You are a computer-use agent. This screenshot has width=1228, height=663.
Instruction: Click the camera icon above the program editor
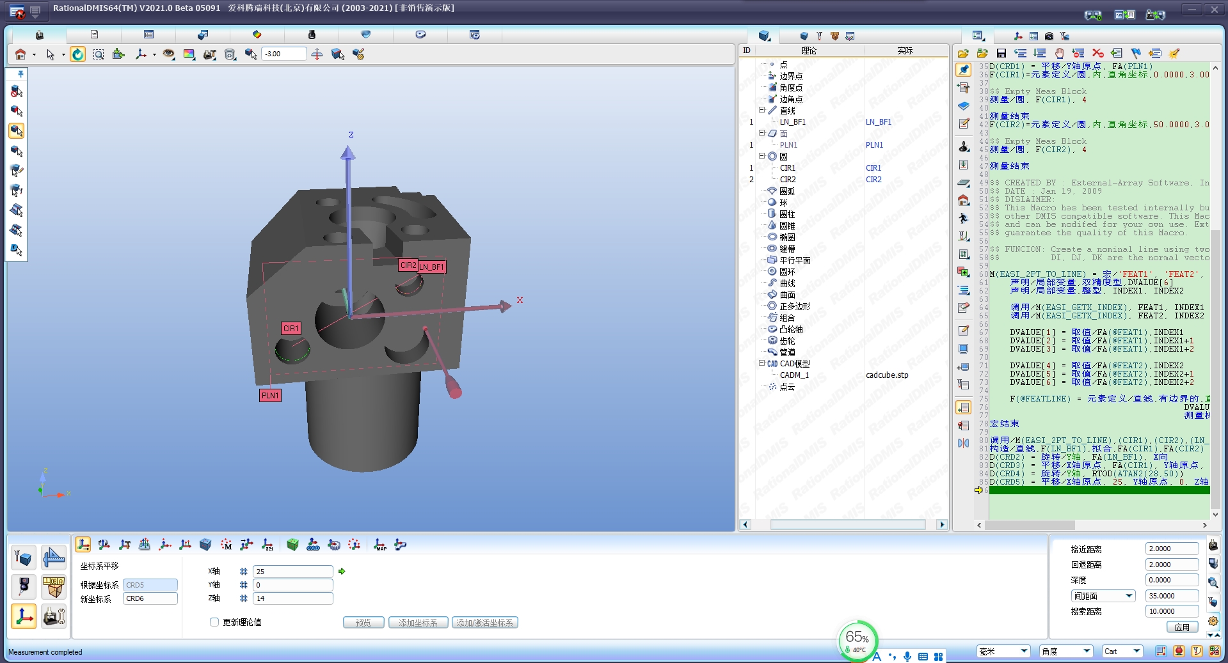(x=1049, y=36)
